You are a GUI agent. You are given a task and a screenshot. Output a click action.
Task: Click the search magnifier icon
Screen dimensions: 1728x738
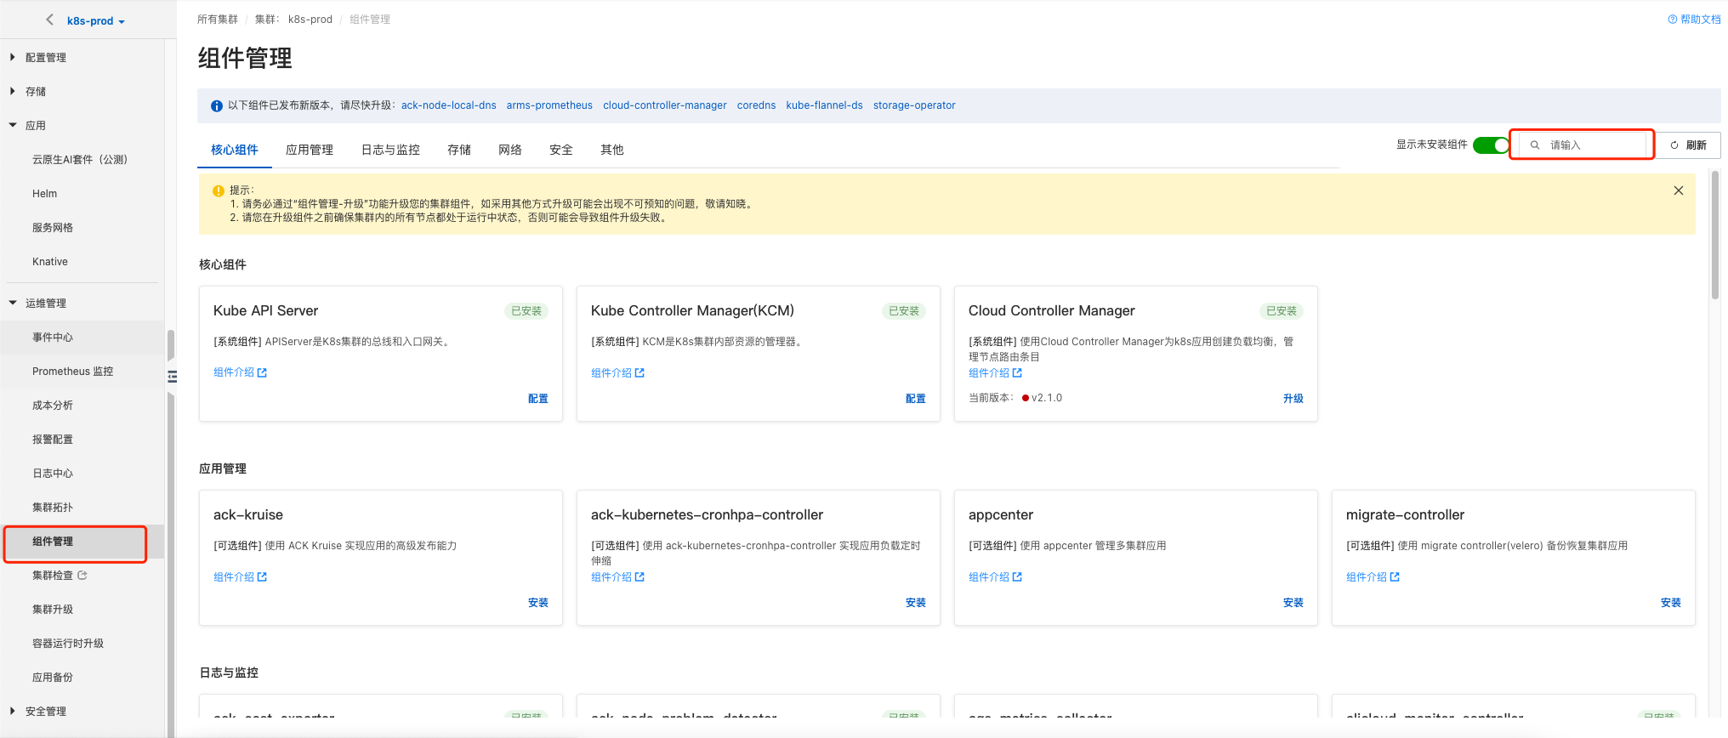pos(1535,145)
